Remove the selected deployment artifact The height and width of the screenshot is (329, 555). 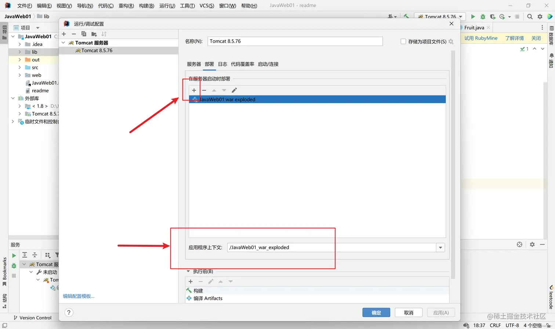click(204, 90)
